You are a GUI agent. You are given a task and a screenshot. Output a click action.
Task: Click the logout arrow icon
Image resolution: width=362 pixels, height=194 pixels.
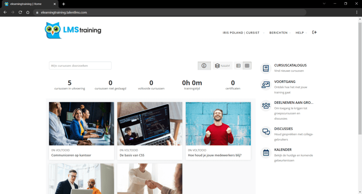[x=314, y=33]
